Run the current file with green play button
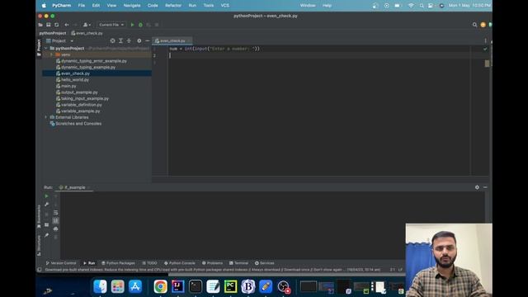 (x=132, y=25)
